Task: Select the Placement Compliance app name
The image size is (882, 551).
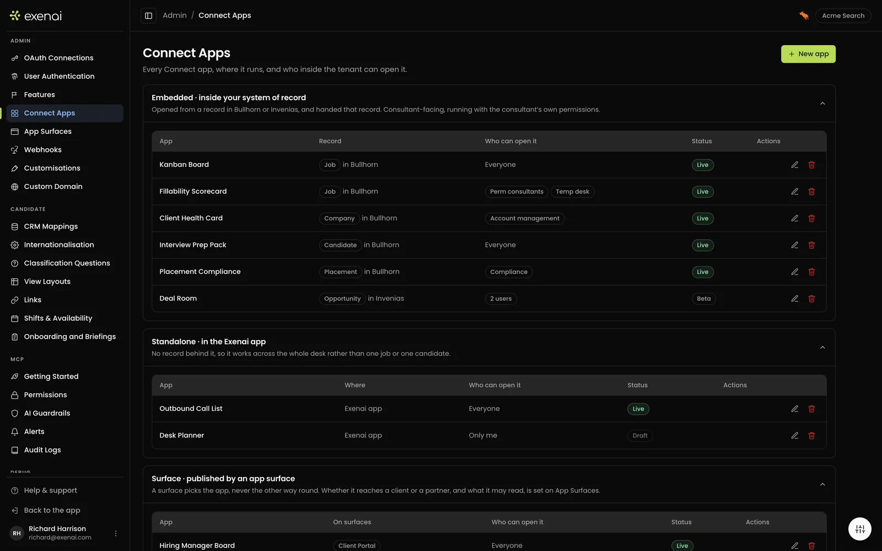Action: pos(200,272)
